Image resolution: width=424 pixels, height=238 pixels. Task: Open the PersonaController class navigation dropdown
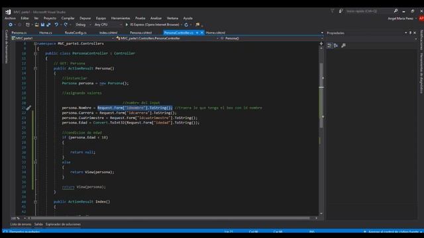coord(217,38)
